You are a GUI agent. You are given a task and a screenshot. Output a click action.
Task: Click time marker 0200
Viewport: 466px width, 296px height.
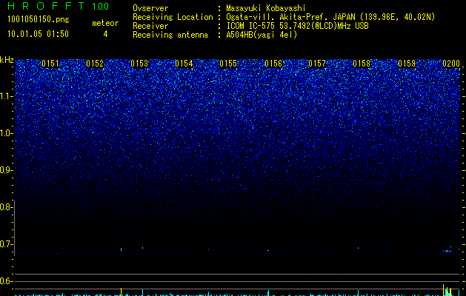tap(451, 64)
